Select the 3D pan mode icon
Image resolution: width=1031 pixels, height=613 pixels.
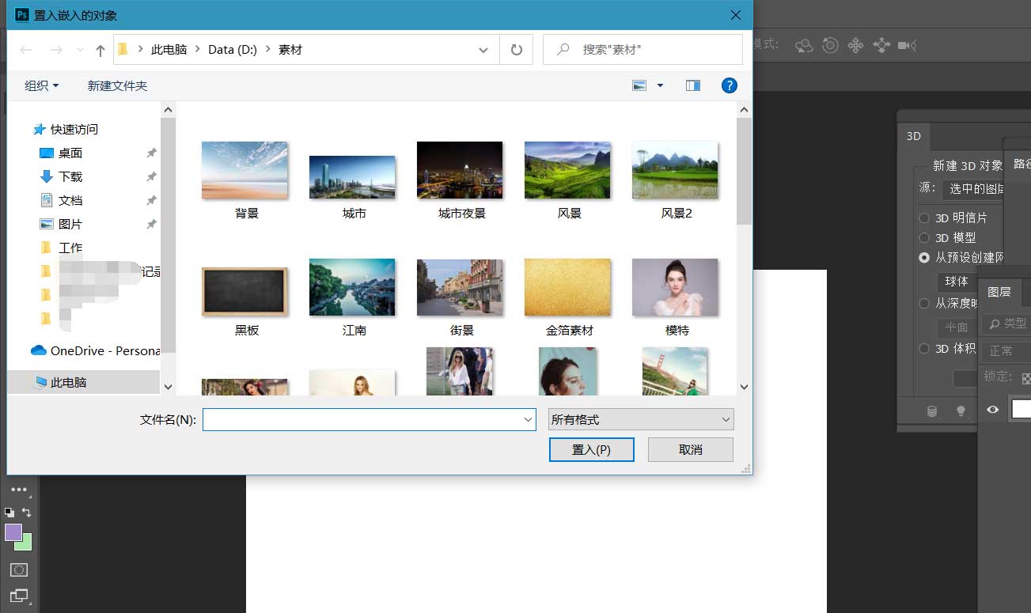coord(855,45)
